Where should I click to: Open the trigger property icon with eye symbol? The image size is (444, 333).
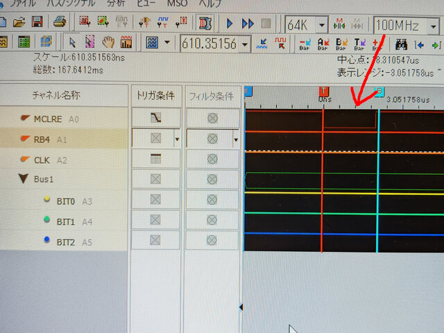click(144, 22)
